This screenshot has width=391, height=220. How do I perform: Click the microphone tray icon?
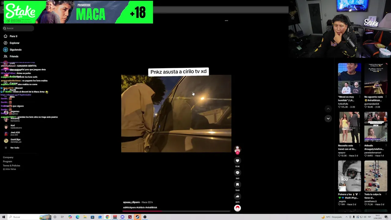(354, 217)
